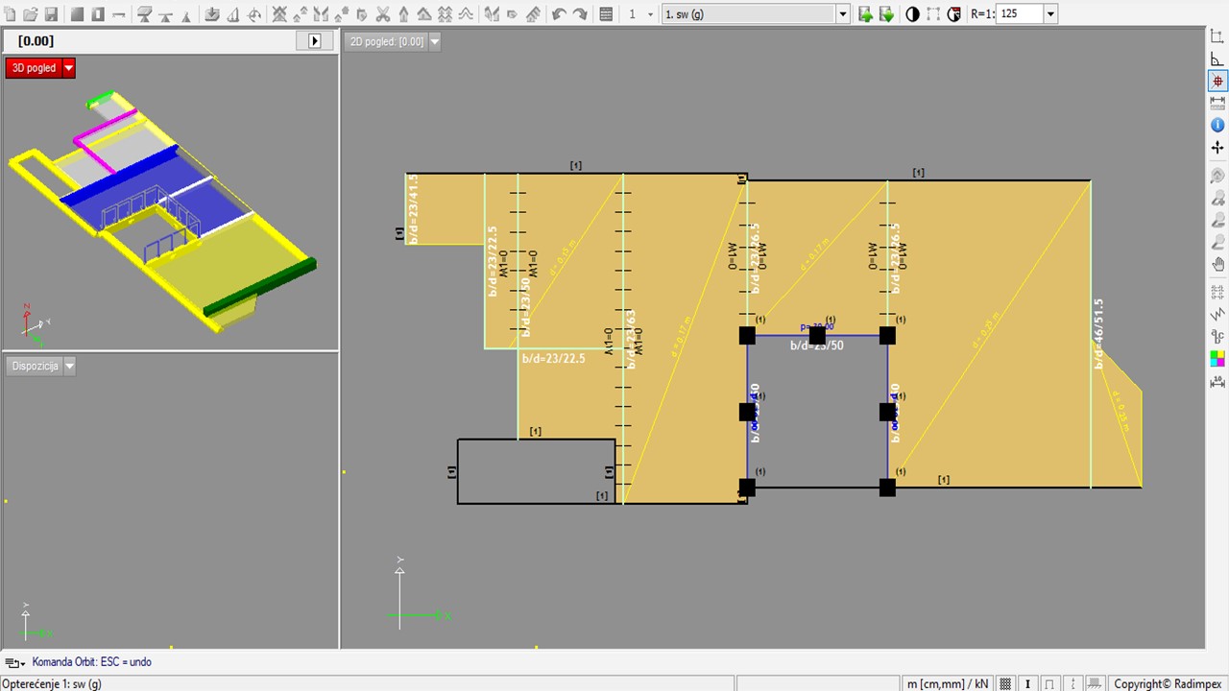Open the load case '1. sw (g)' dropdown

tap(843, 14)
